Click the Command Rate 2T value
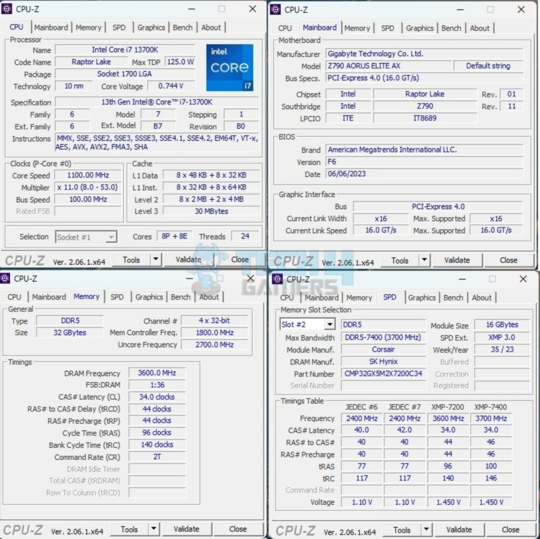 click(157, 457)
